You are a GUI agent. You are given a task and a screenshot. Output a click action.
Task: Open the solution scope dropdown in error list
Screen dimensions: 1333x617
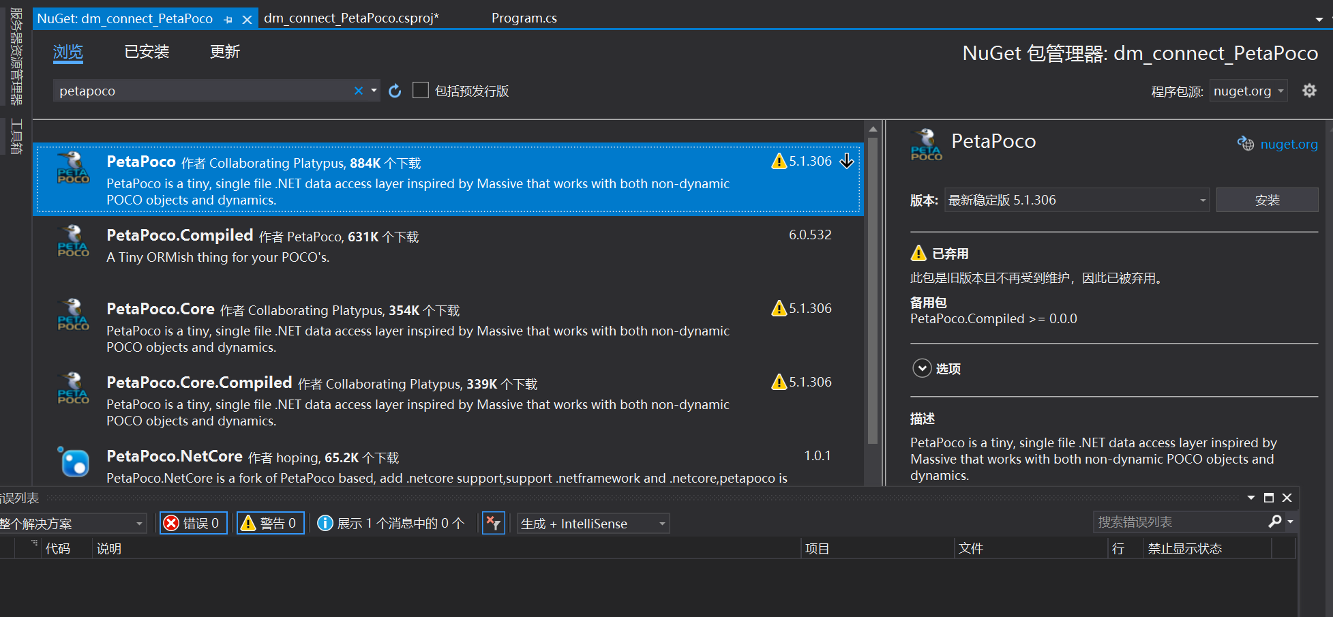pos(73,523)
